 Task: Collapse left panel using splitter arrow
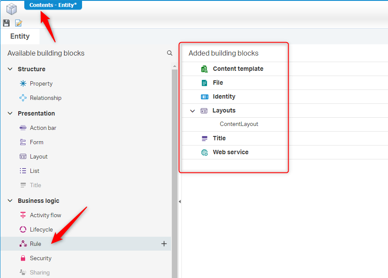(x=180, y=202)
